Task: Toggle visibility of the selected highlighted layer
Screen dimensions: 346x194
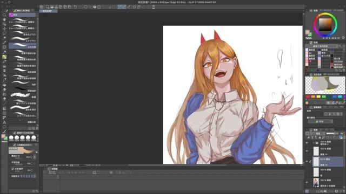Action: pyautogui.click(x=307, y=162)
